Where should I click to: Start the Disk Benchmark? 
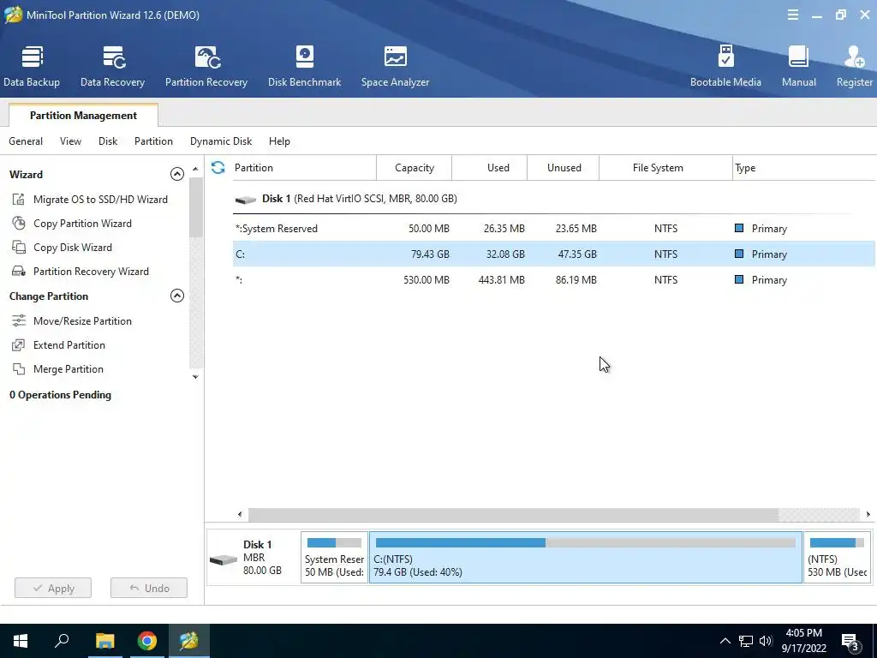click(x=304, y=67)
